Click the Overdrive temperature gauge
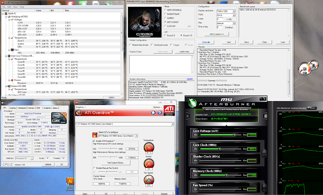 [x=149, y=148]
